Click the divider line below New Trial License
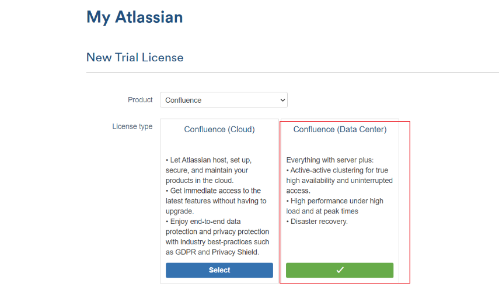Image resolution: width=499 pixels, height=287 pixels. (292, 73)
